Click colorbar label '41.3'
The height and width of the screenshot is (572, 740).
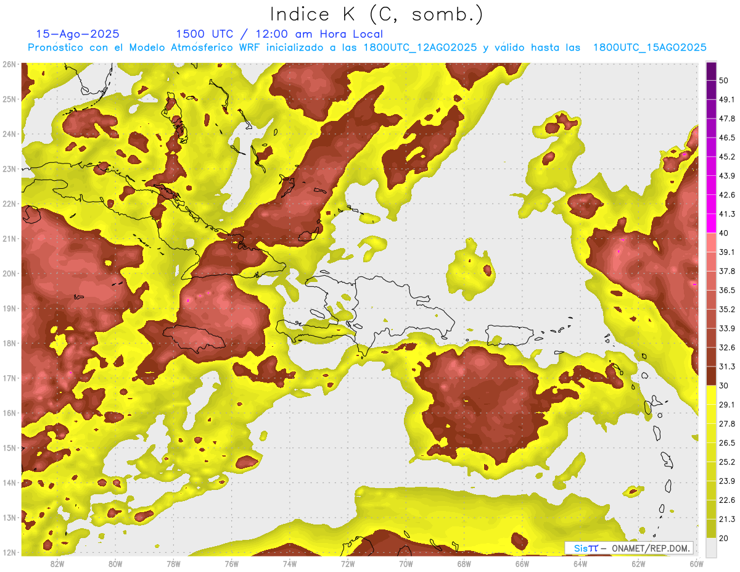pos(726,214)
